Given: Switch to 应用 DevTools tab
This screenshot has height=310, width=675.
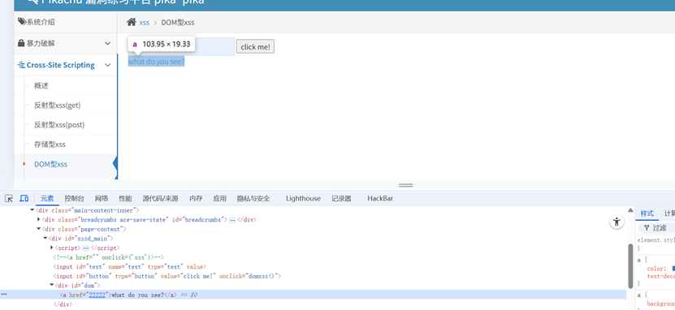Looking at the screenshot, I should [x=219, y=198].
